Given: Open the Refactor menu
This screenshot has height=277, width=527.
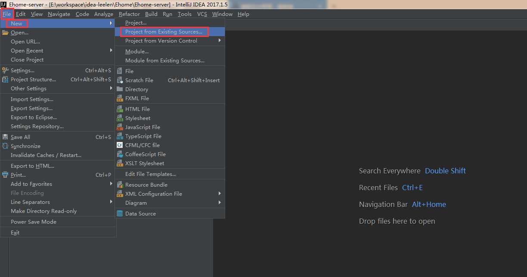Looking at the screenshot, I should coord(129,14).
